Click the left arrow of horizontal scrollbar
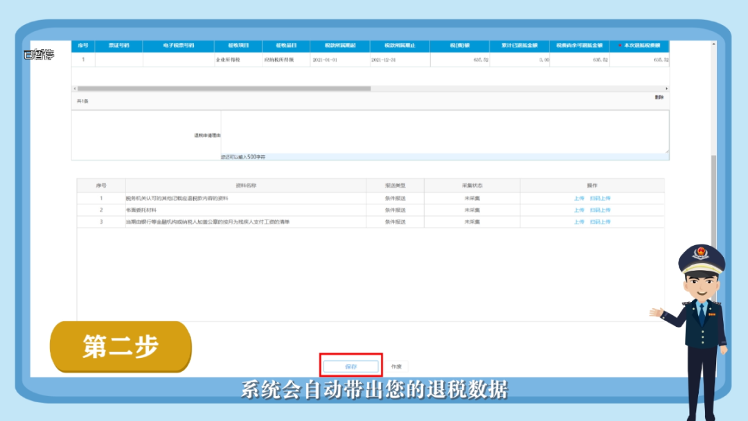Image resolution: width=748 pixels, height=421 pixels. click(x=74, y=89)
